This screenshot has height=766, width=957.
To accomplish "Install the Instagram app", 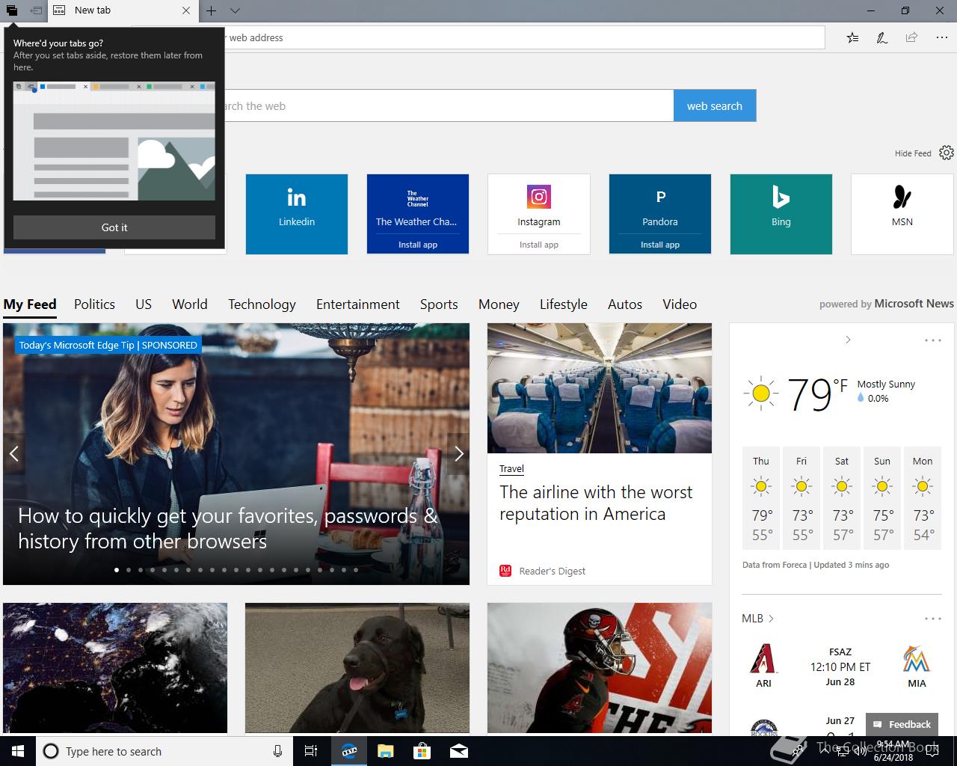I will tap(539, 245).
